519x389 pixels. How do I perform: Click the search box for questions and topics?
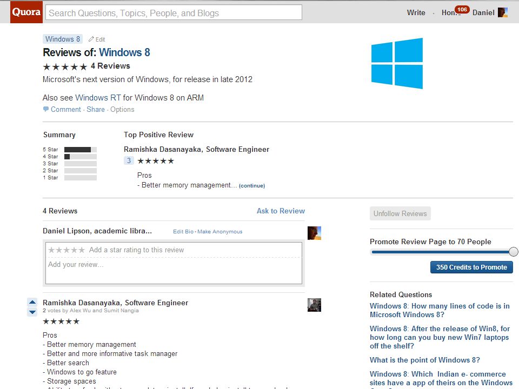point(174,12)
